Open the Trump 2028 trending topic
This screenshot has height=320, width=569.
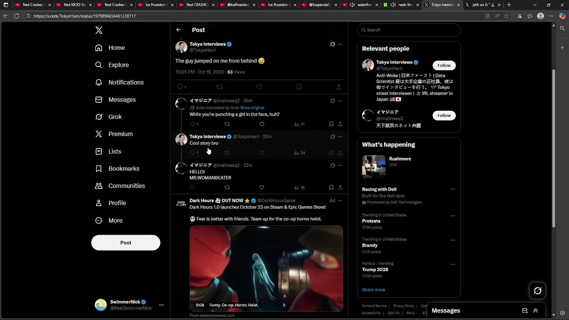point(375,270)
